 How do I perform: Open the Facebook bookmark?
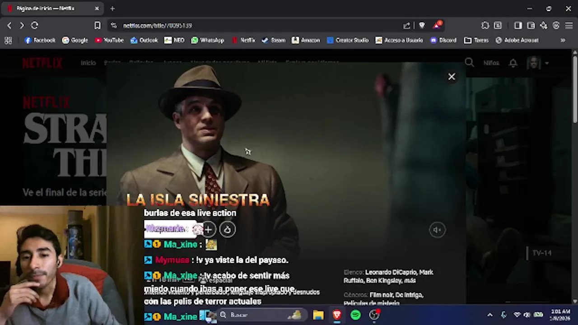(40, 40)
